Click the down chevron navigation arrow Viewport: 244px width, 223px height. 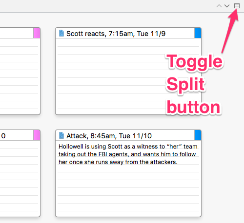pyautogui.click(x=227, y=6)
